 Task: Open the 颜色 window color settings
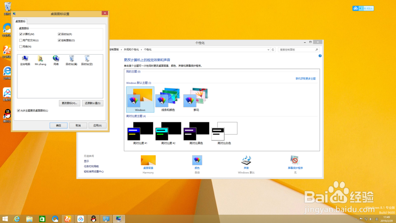197,164
